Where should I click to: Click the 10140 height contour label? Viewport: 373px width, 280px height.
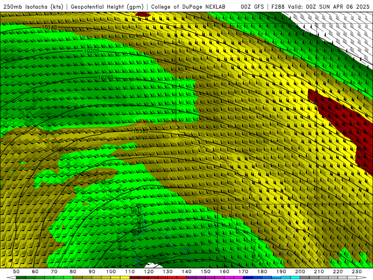click(49, 28)
